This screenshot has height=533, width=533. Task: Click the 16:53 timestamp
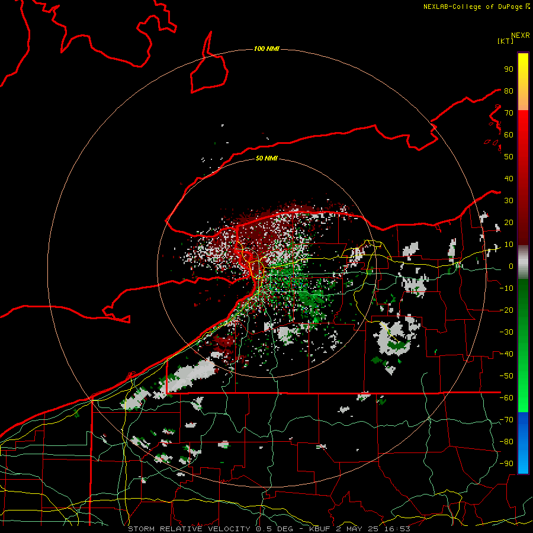396,529
